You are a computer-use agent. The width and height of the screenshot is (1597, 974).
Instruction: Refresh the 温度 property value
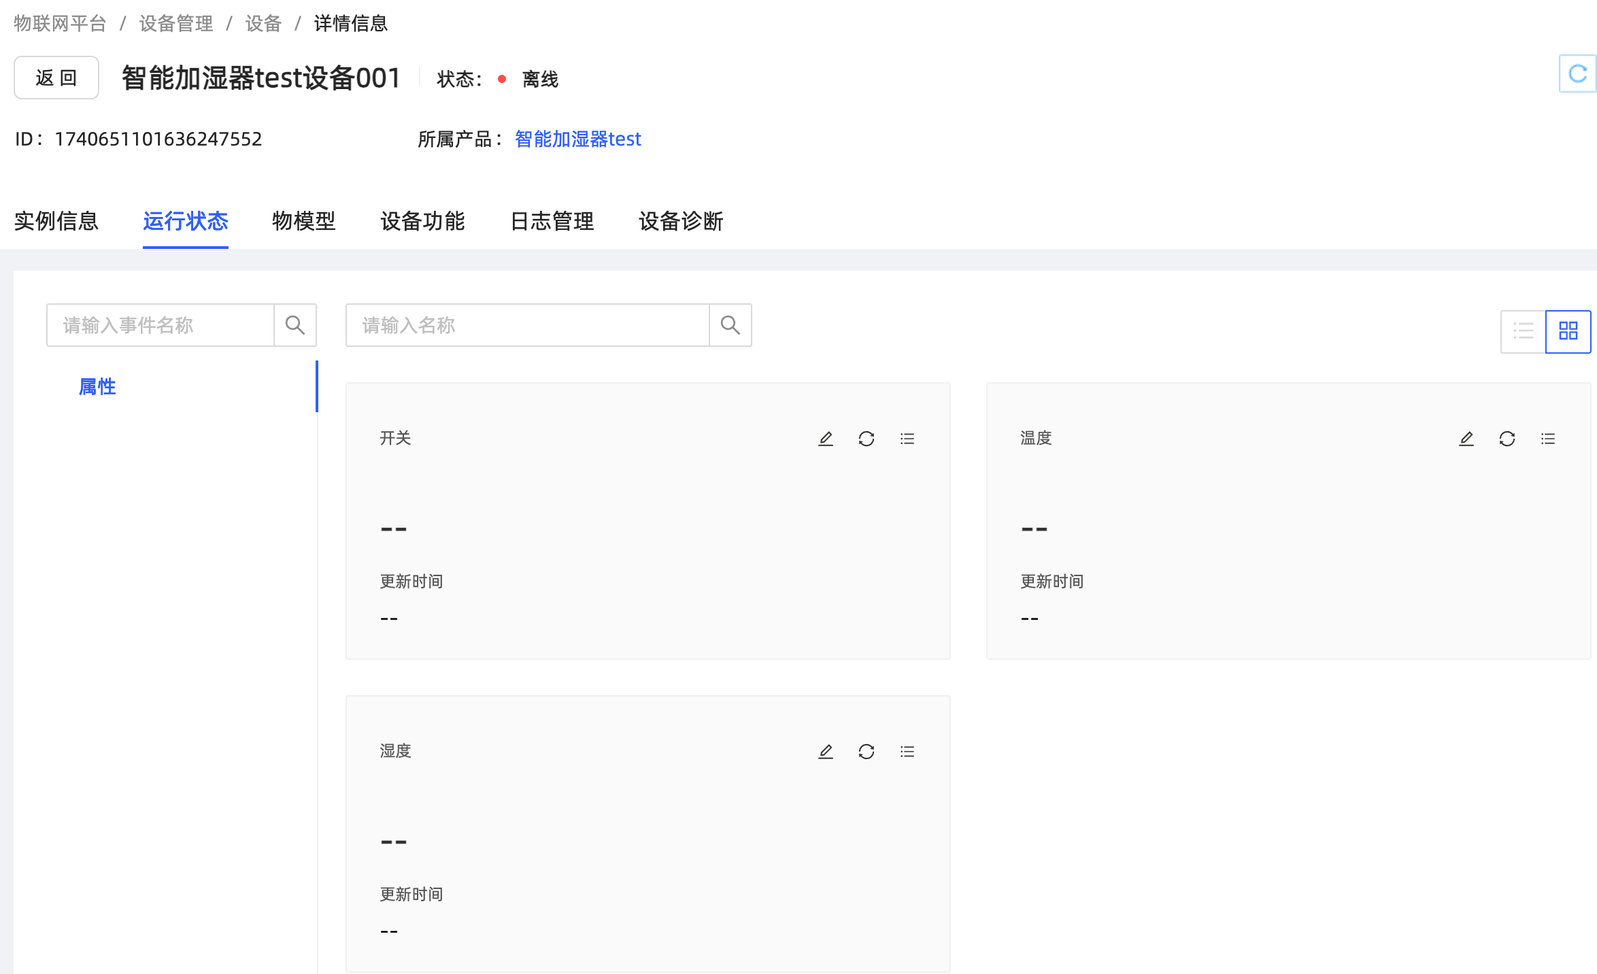1507,439
